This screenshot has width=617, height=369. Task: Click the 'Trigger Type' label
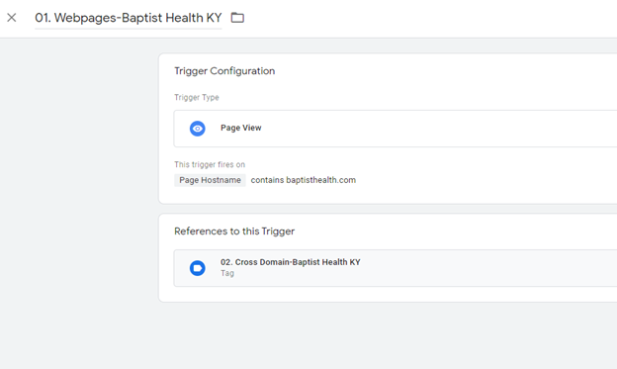[x=197, y=97]
